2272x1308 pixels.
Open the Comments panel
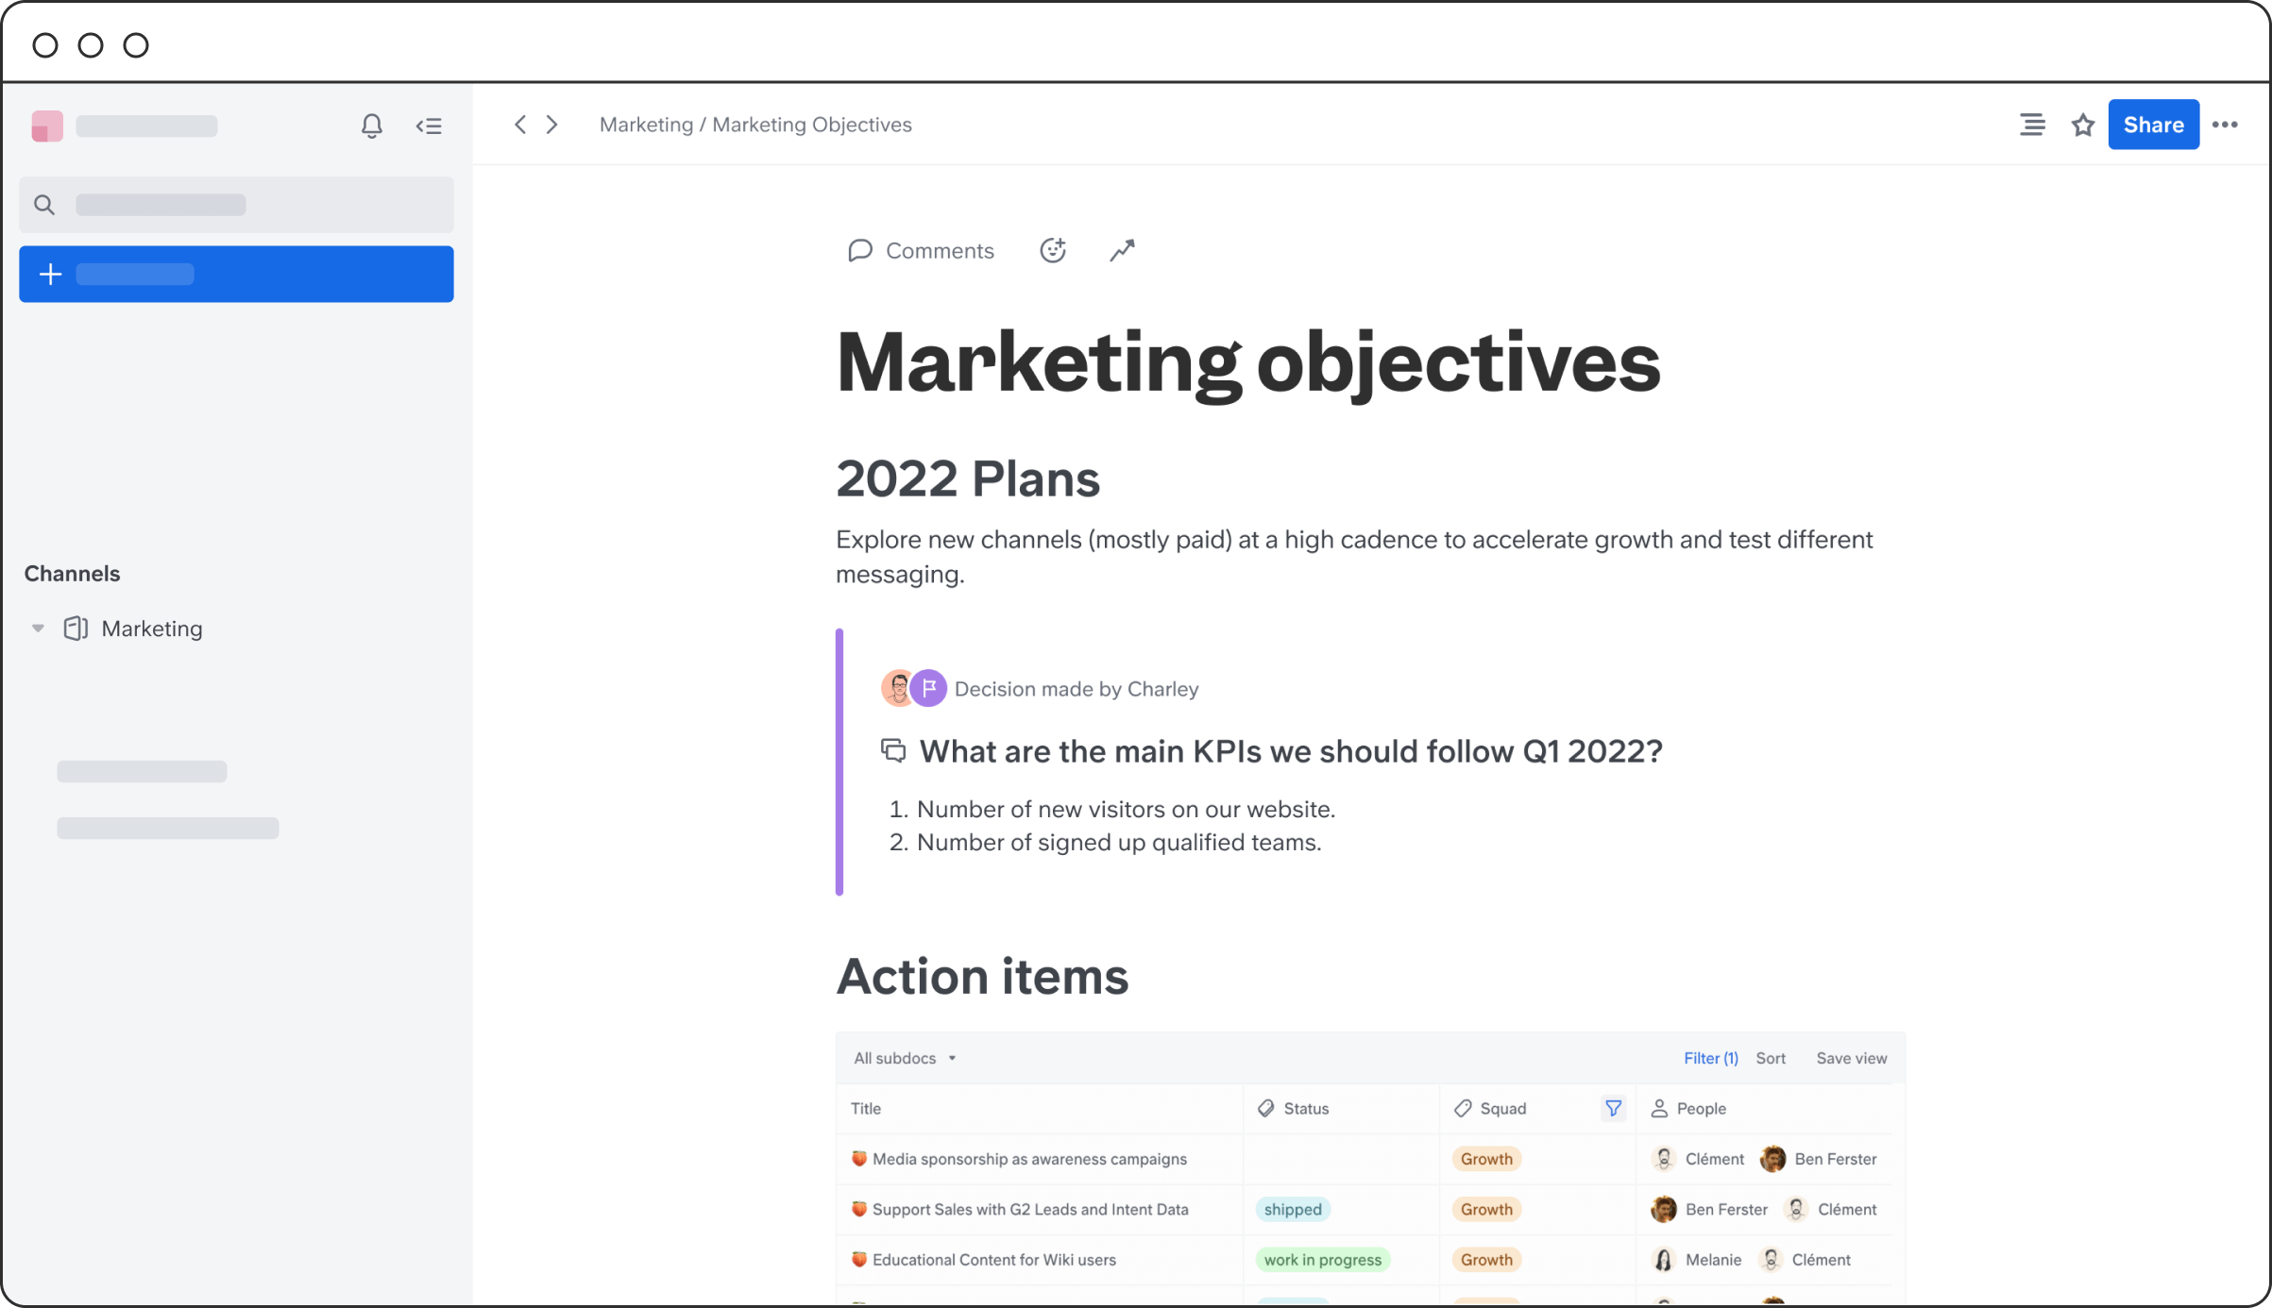[x=921, y=250]
